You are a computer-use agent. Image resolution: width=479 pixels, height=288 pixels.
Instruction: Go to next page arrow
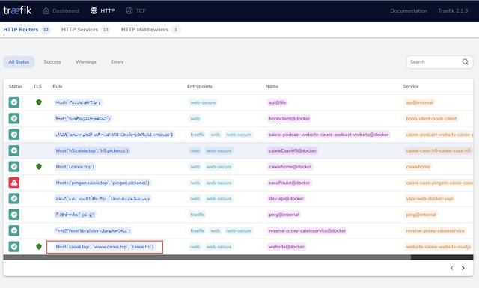pos(463,268)
